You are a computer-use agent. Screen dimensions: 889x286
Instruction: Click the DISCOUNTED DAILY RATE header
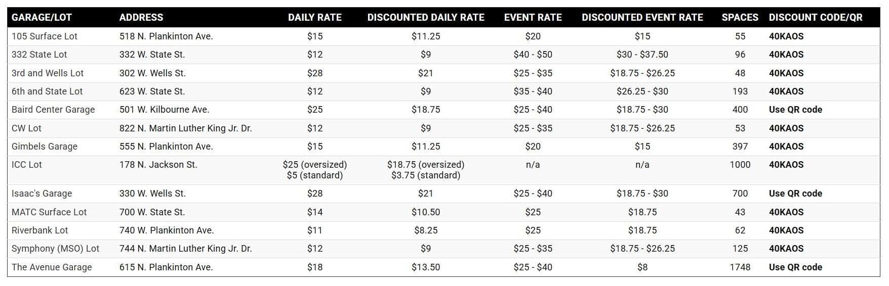pos(425,17)
